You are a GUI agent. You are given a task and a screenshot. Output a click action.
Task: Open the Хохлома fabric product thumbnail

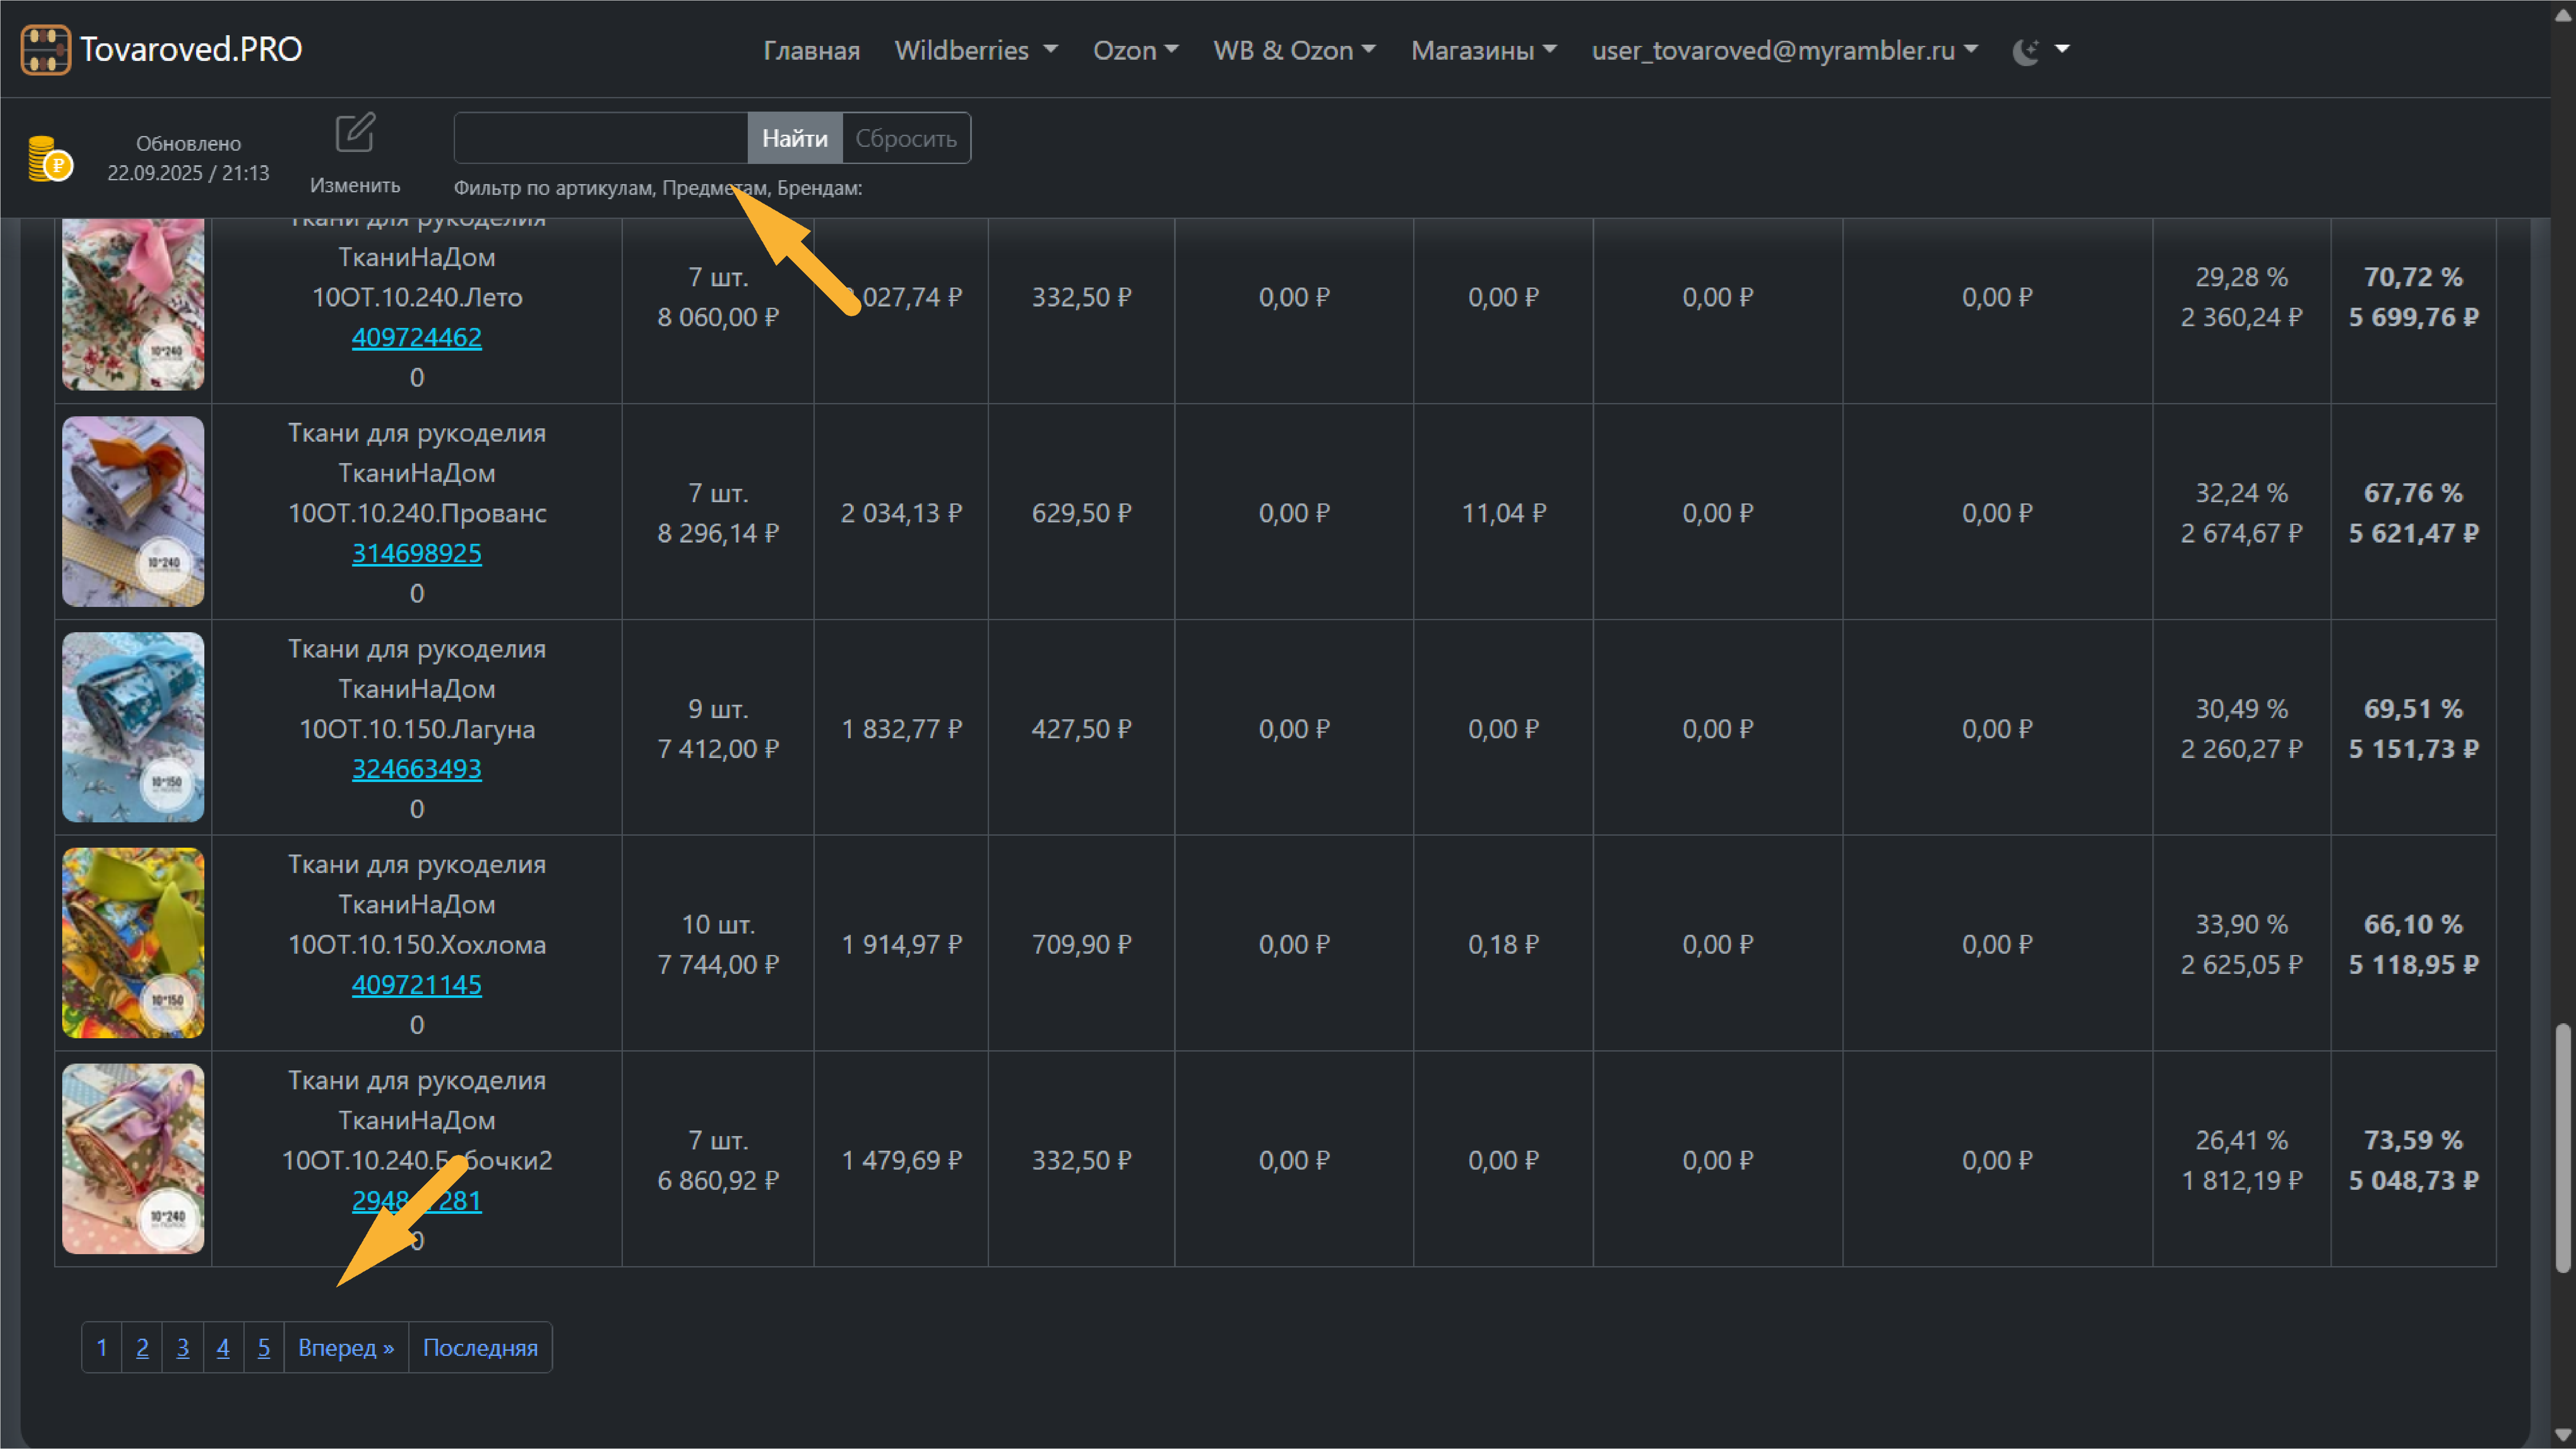click(x=133, y=943)
